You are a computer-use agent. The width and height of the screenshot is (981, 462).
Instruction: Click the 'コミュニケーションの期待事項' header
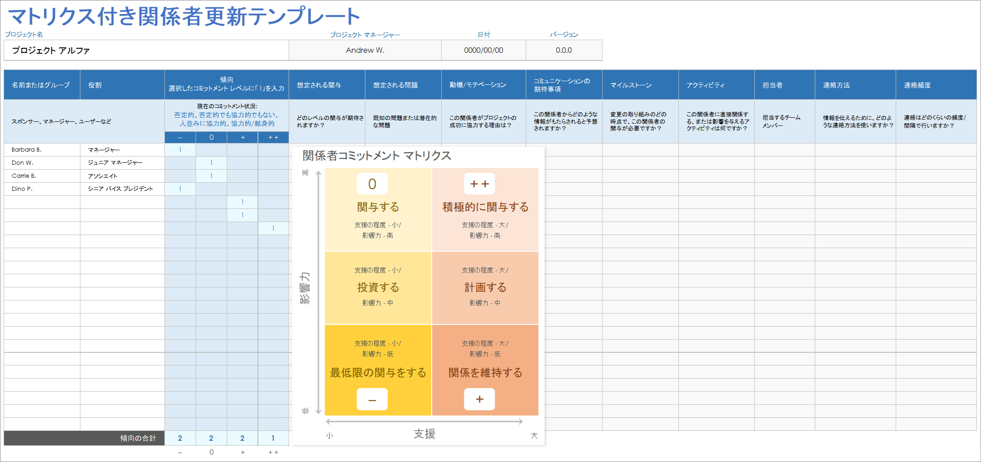tap(564, 85)
